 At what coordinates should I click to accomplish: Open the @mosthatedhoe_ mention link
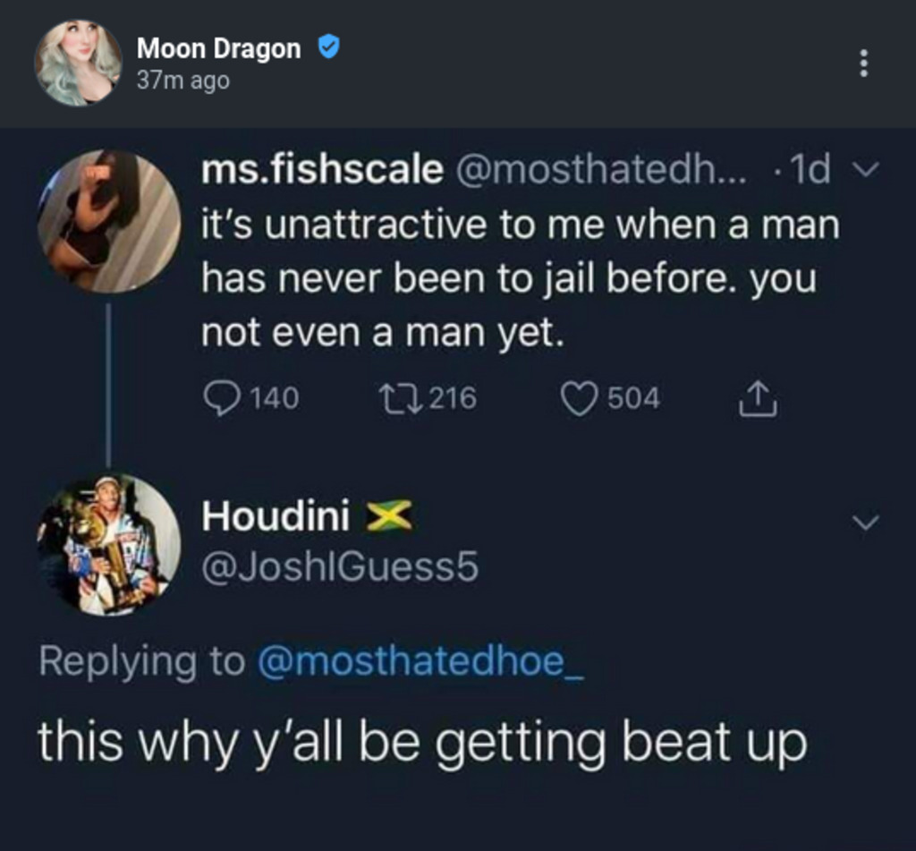click(420, 662)
